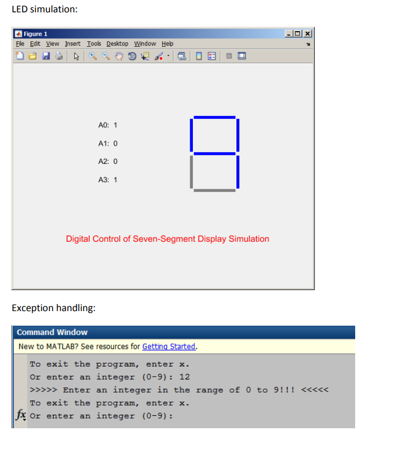Open the Getting Started link
Screen dimensions: 403x475
169,347
